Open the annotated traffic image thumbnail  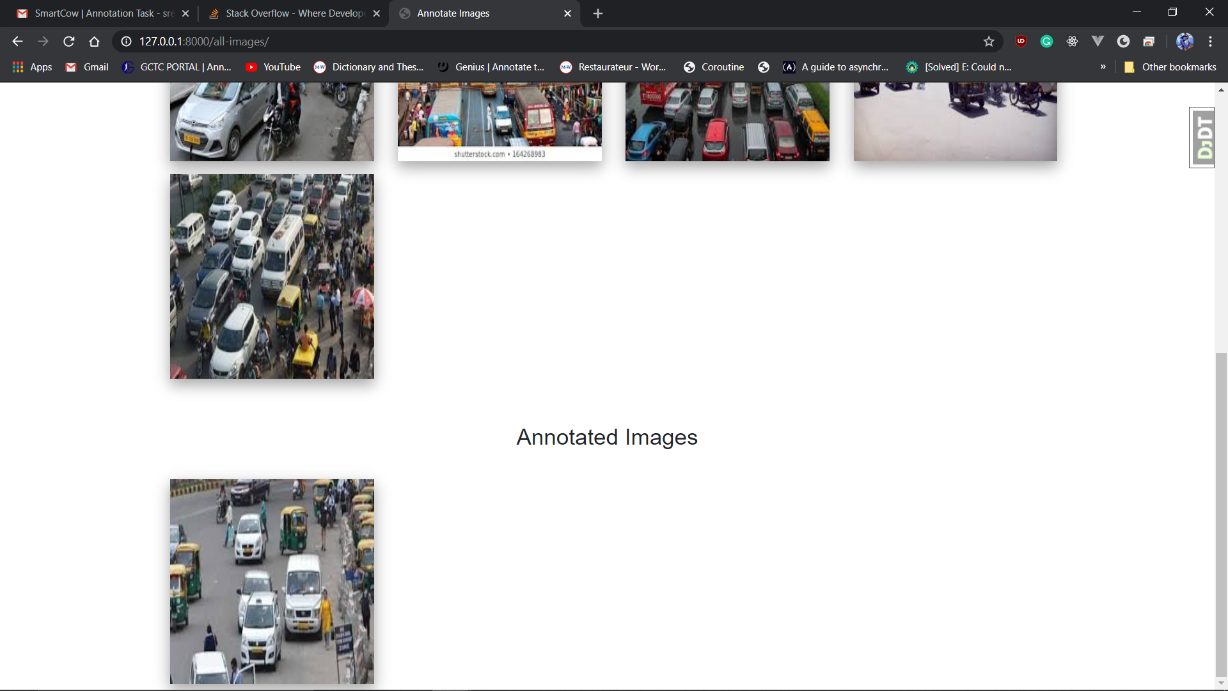click(272, 581)
